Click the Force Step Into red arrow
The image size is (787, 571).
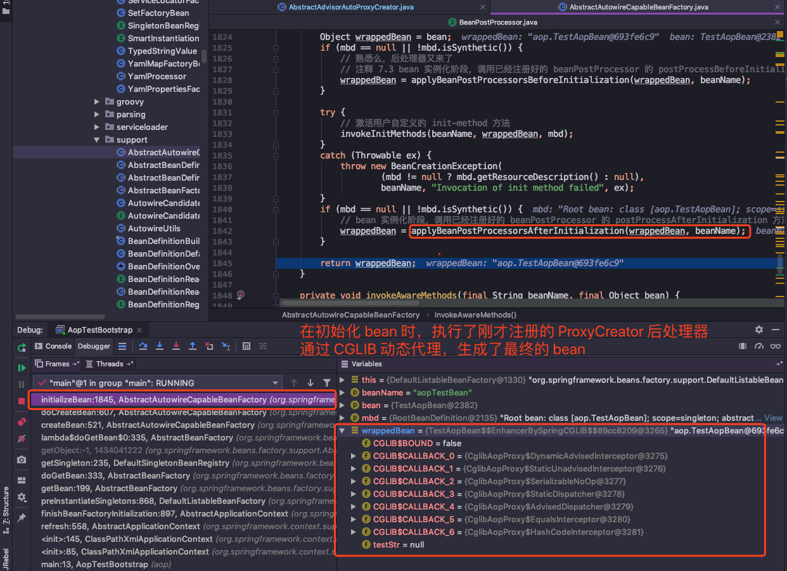click(176, 346)
